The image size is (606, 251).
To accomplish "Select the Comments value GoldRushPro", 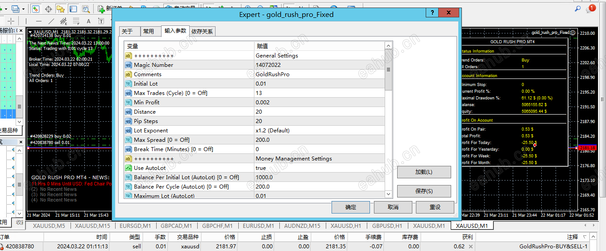I will [x=273, y=74].
